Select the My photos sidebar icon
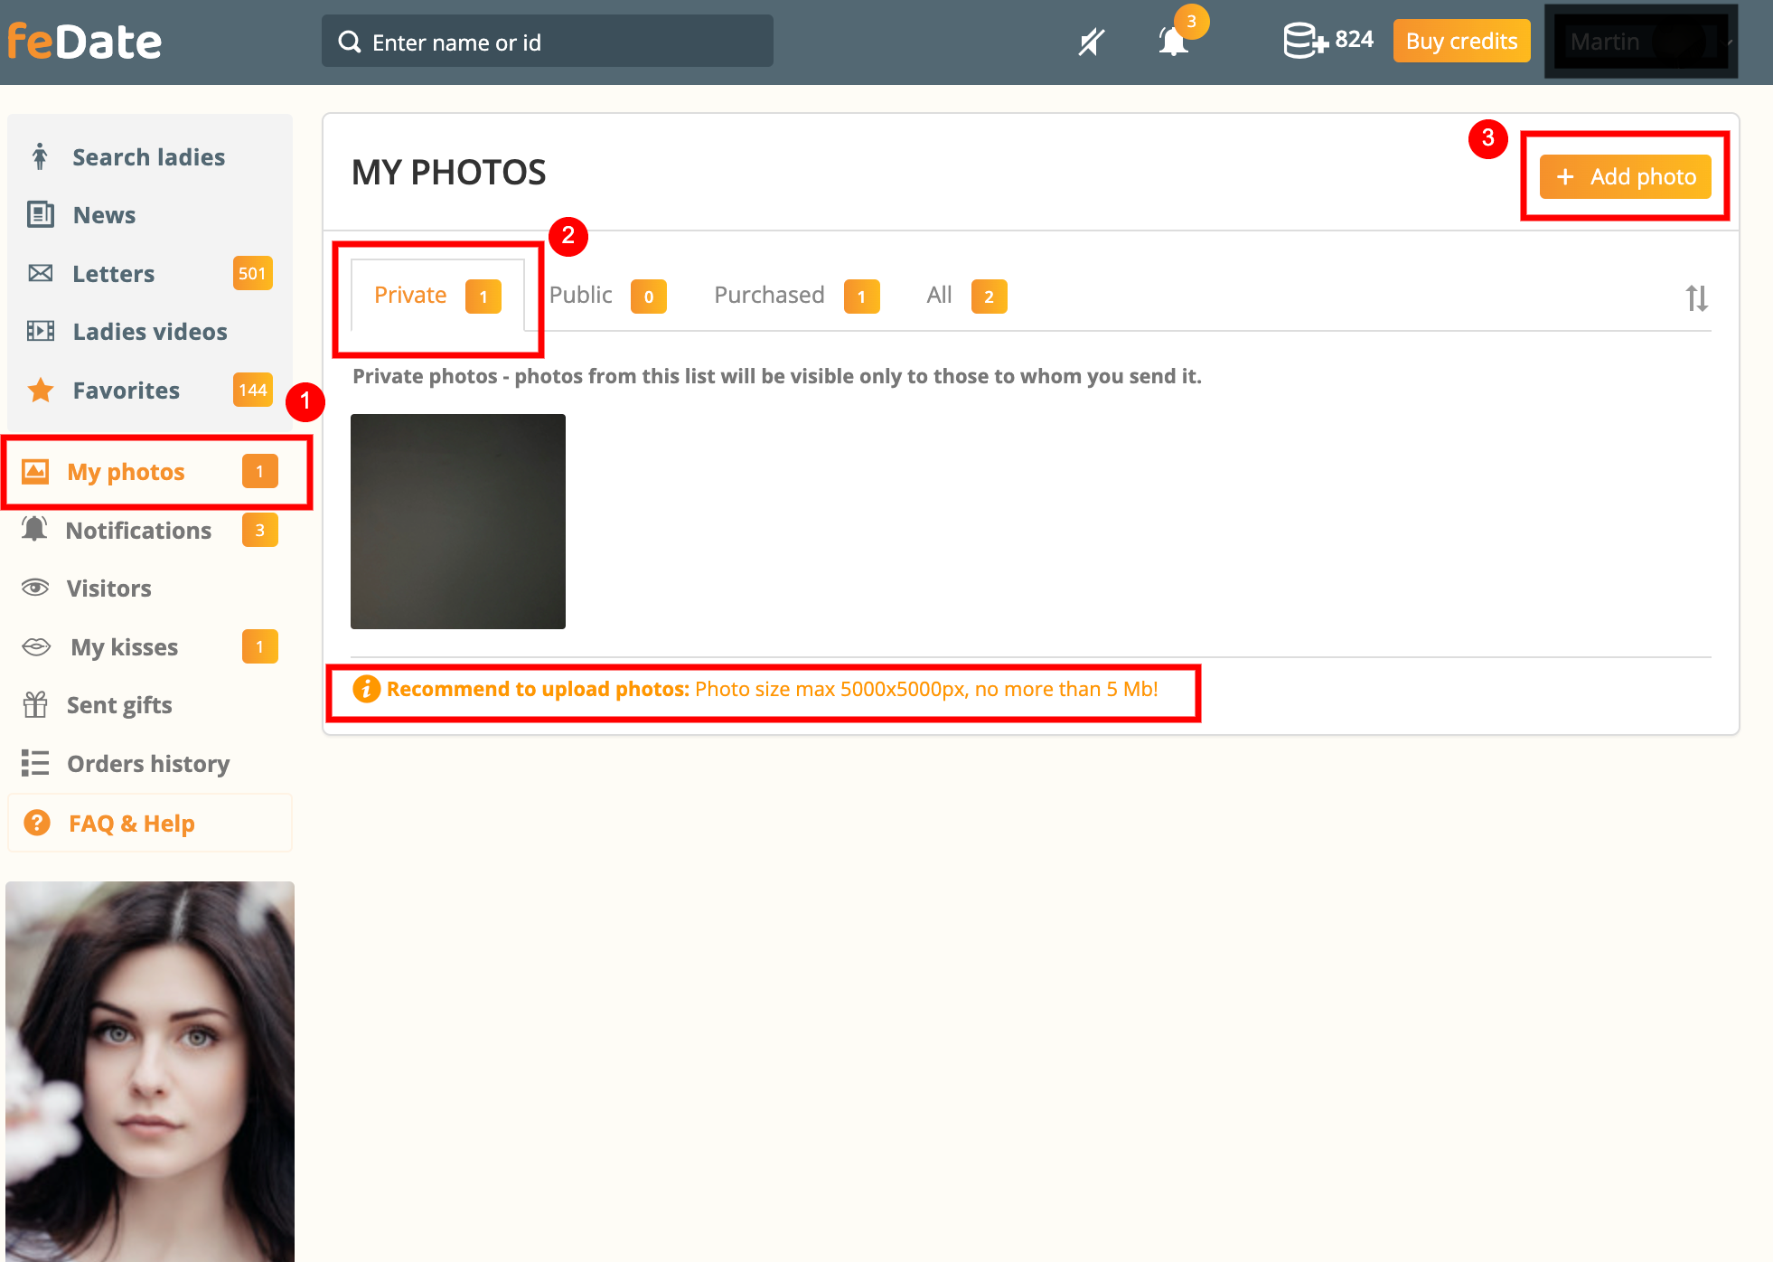 point(35,471)
